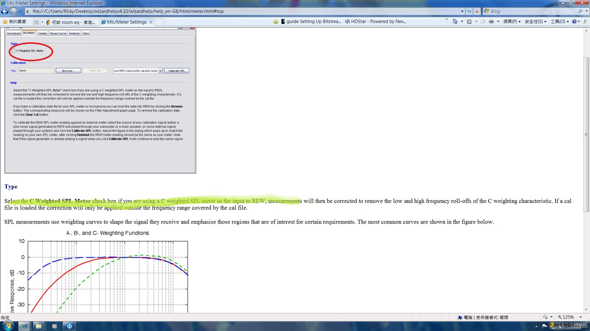The height and width of the screenshot is (331, 590).
Task: Click the address bar showing meter.html
Action: pyautogui.click(x=243, y=11)
